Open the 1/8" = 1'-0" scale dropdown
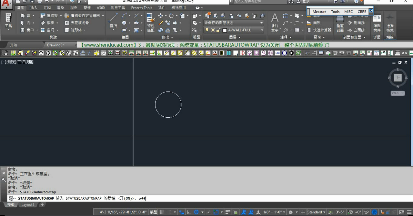This screenshot has width=413, height=216. tap(274, 212)
